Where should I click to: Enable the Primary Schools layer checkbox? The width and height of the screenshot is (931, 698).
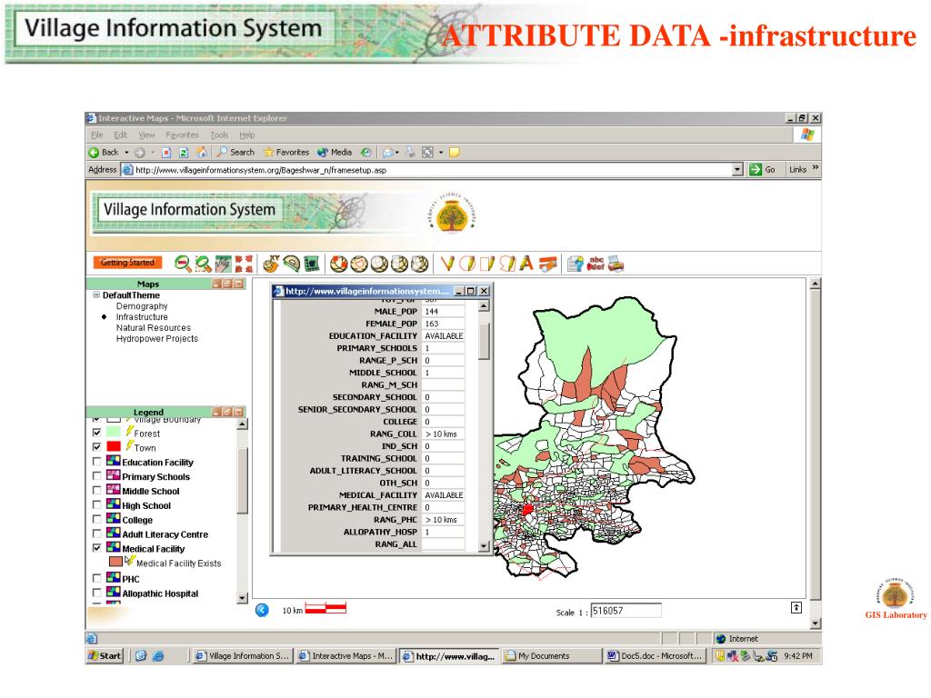click(x=96, y=476)
